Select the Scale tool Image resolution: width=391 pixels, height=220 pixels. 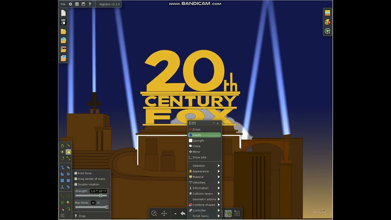(68, 158)
